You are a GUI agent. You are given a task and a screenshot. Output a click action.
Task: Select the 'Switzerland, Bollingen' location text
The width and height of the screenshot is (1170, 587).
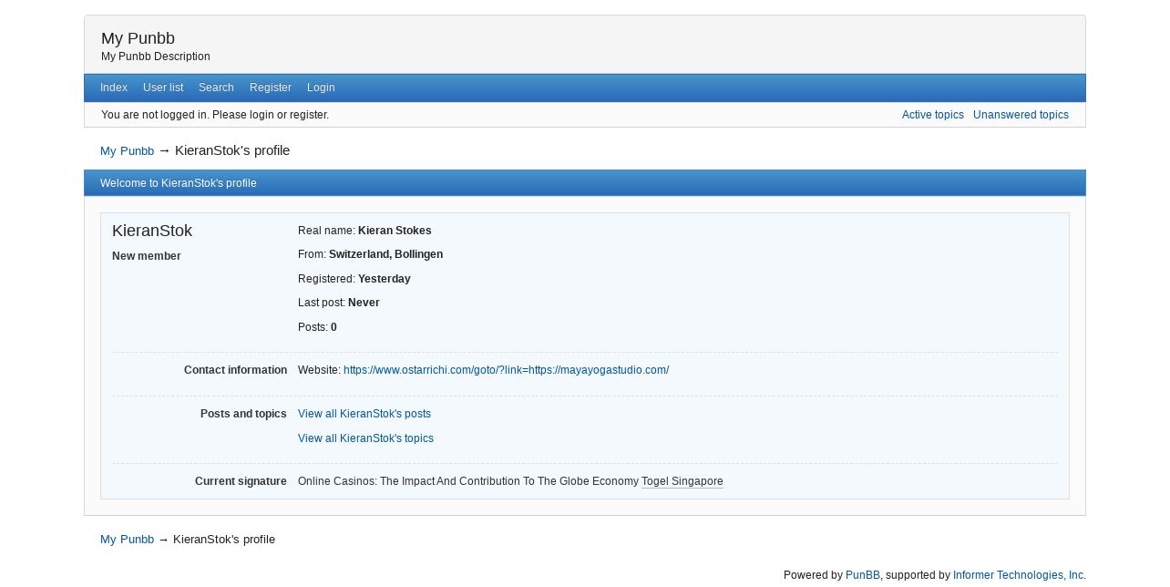[385, 254]
